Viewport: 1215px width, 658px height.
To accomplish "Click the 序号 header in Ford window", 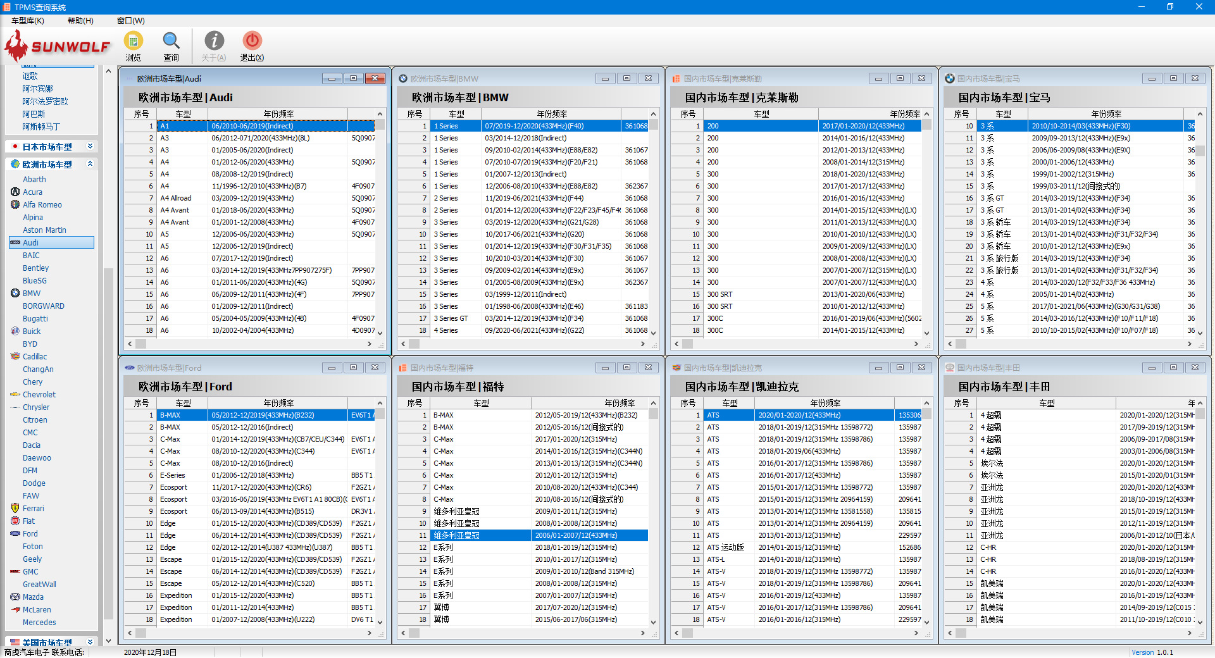I will pos(141,403).
